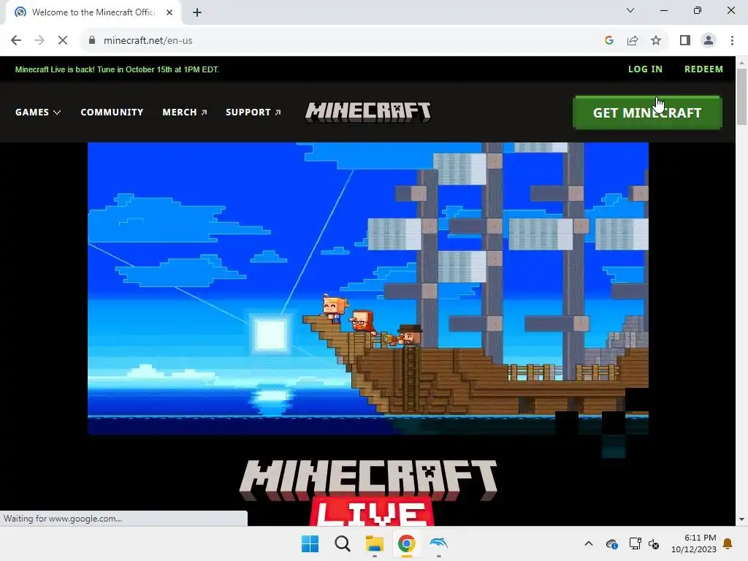
Task: Open Chrome side panel
Action: [685, 41]
